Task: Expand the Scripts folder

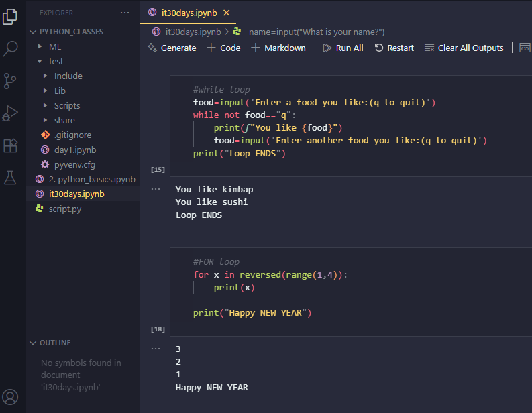Action: point(45,105)
